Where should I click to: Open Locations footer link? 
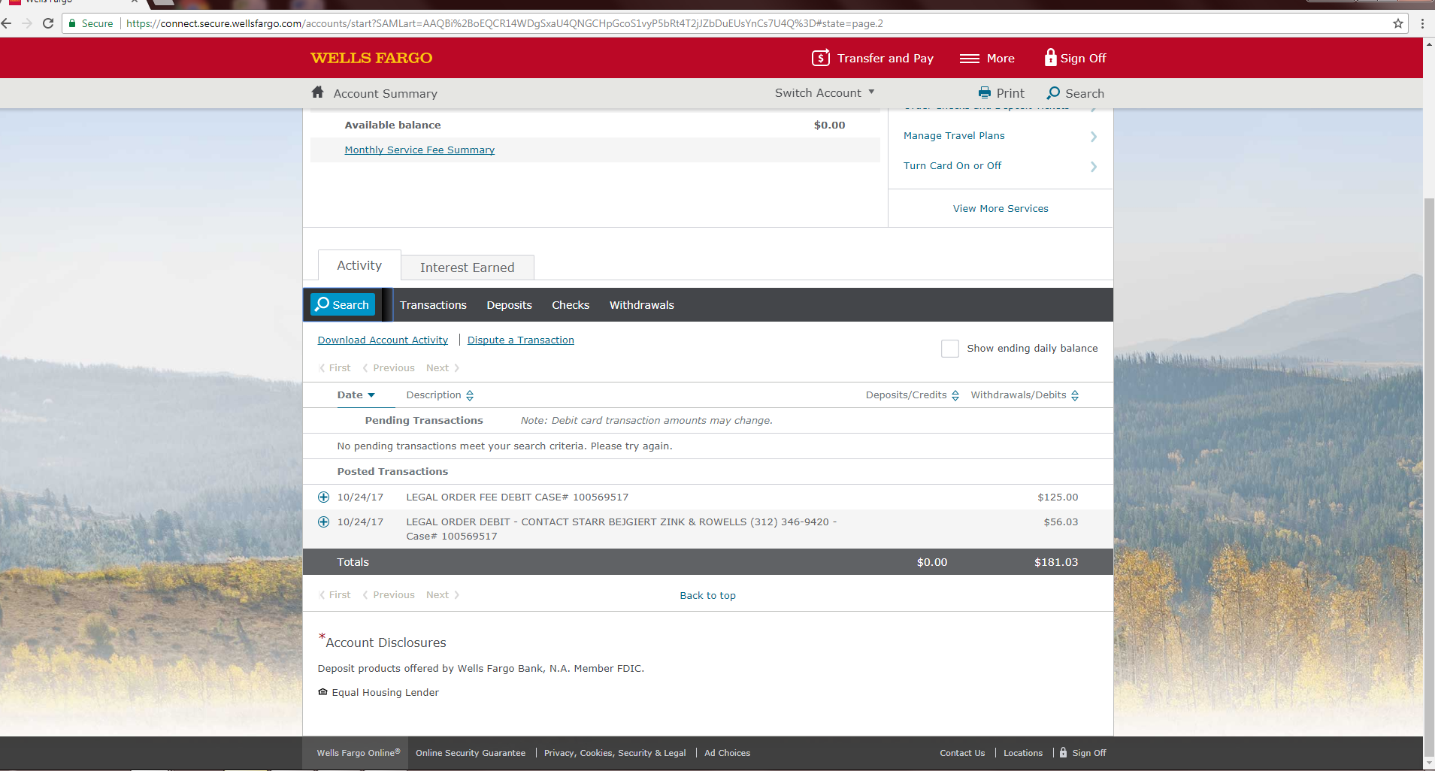(x=1023, y=753)
